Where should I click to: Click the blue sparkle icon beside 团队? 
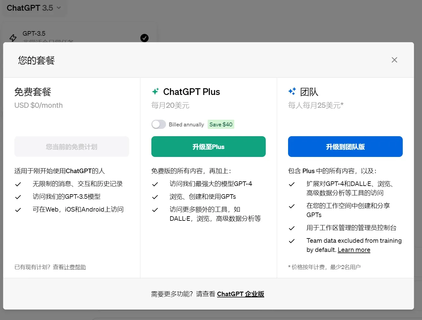(292, 91)
